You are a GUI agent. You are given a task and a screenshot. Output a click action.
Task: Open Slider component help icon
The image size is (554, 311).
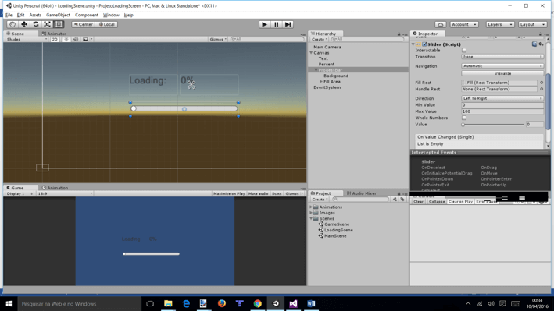tap(534, 44)
